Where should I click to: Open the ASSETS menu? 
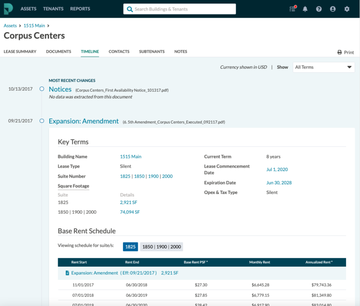click(28, 9)
